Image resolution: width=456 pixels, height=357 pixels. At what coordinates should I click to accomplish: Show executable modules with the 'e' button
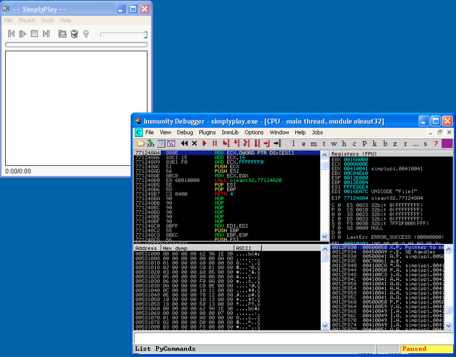(x=303, y=144)
